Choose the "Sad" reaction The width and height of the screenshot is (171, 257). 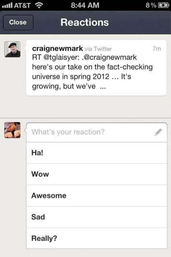pyautogui.click(x=97, y=217)
